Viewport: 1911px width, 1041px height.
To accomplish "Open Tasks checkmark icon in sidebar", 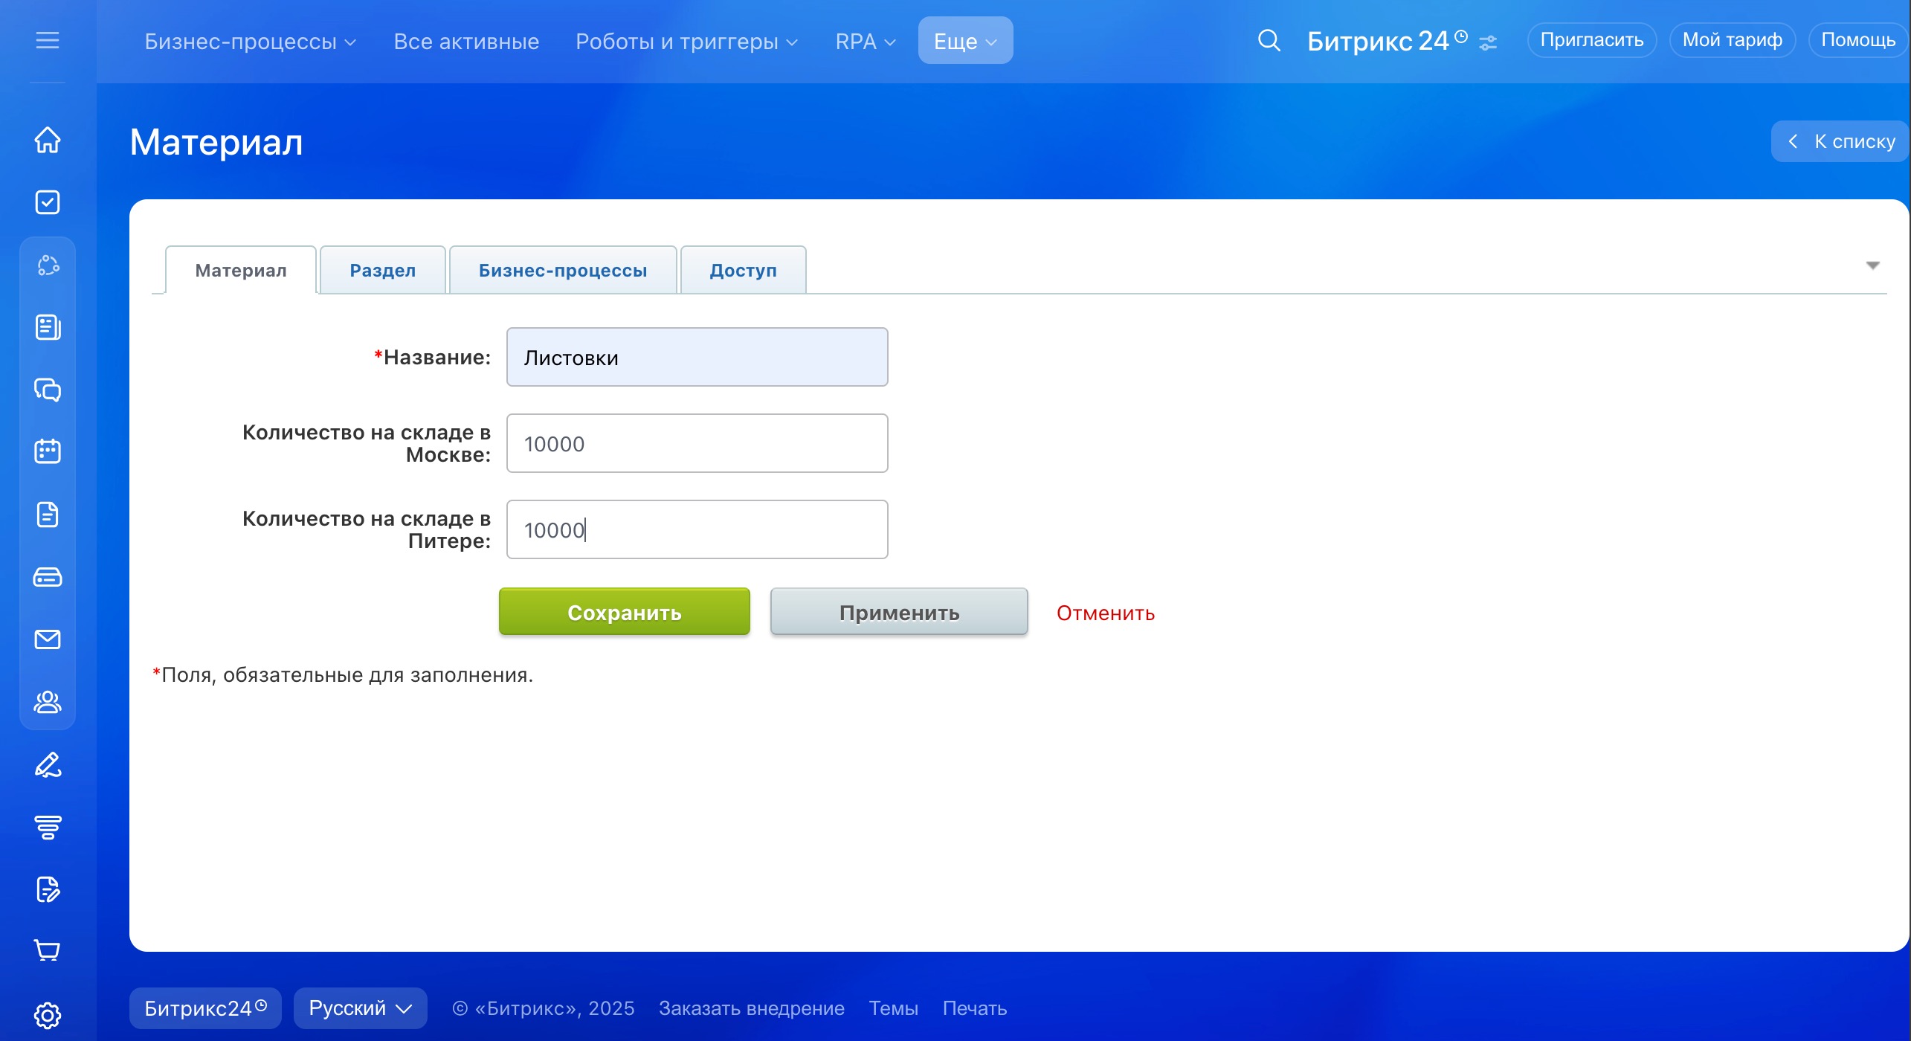I will (48, 202).
